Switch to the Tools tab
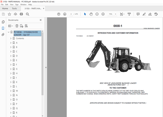 14,8
